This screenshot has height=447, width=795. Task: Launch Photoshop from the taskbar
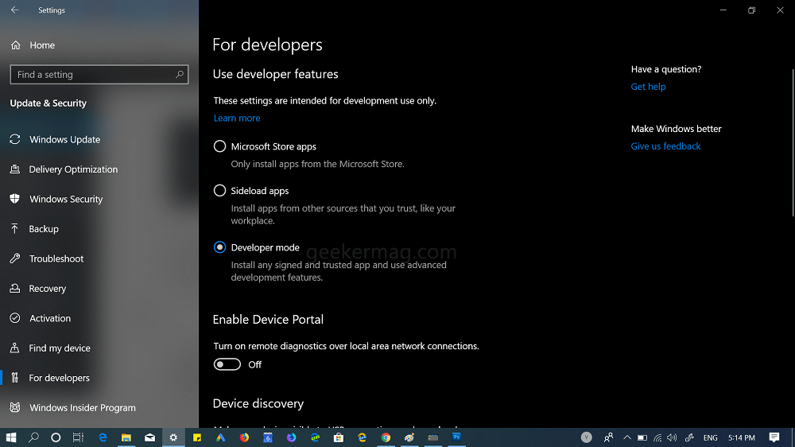click(x=456, y=437)
